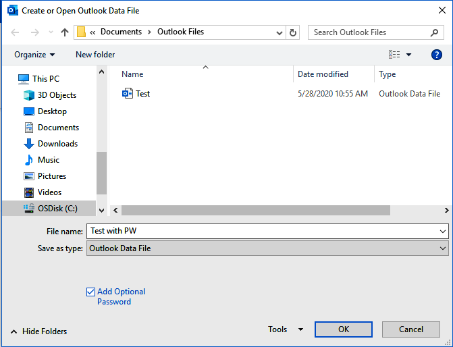This screenshot has width=453, height=347.
Task: Select Documents in the address breadcrumb
Action: 121,32
